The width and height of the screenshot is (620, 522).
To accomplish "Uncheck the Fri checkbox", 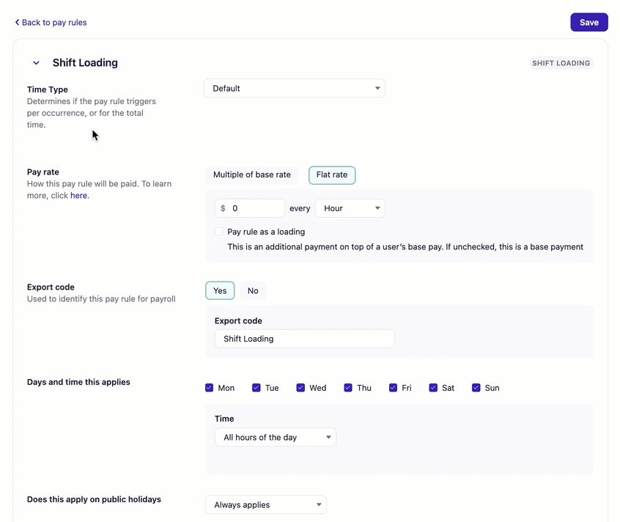I will (393, 388).
